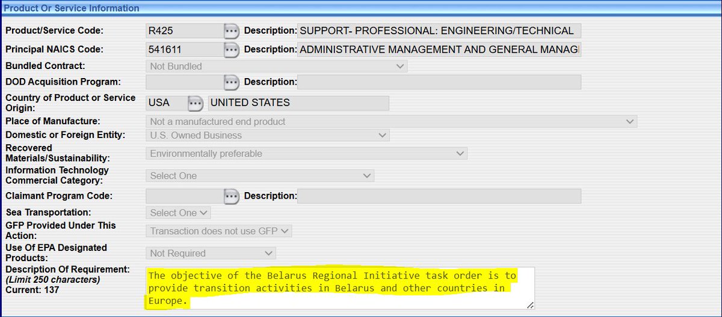Screen dimensions: 722x317
Task: Open the Country of Origin lookup button
Action: [x=196, y=103]
